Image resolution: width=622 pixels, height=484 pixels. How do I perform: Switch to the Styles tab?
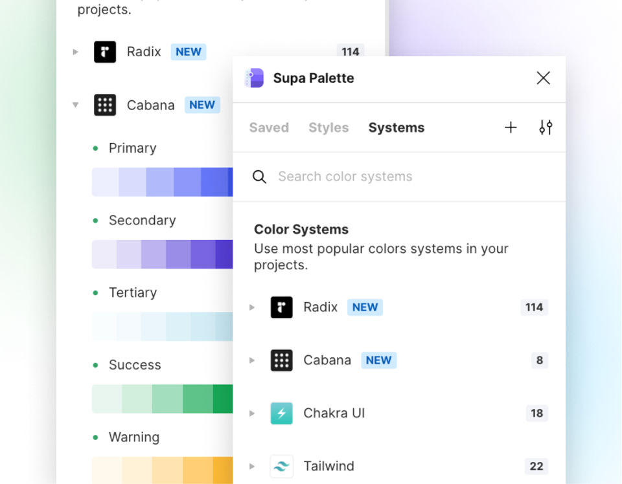(328, 127)
